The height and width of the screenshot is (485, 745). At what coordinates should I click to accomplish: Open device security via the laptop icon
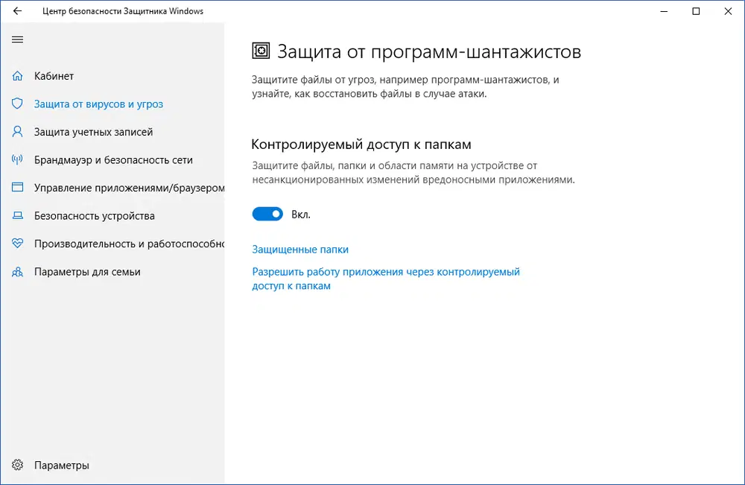tap(17, 215)
